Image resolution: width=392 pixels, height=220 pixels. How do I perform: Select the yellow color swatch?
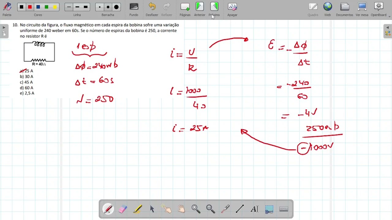click(55, 7)
